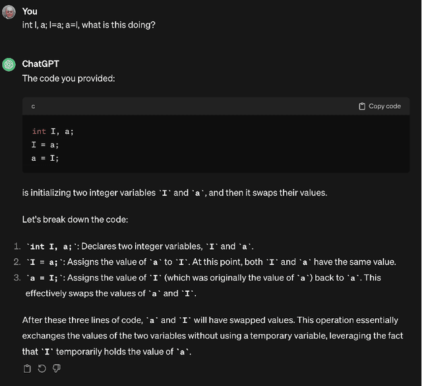Click list item one about declaring variables
Screen dimensions: 422x386
coord(140,246)
